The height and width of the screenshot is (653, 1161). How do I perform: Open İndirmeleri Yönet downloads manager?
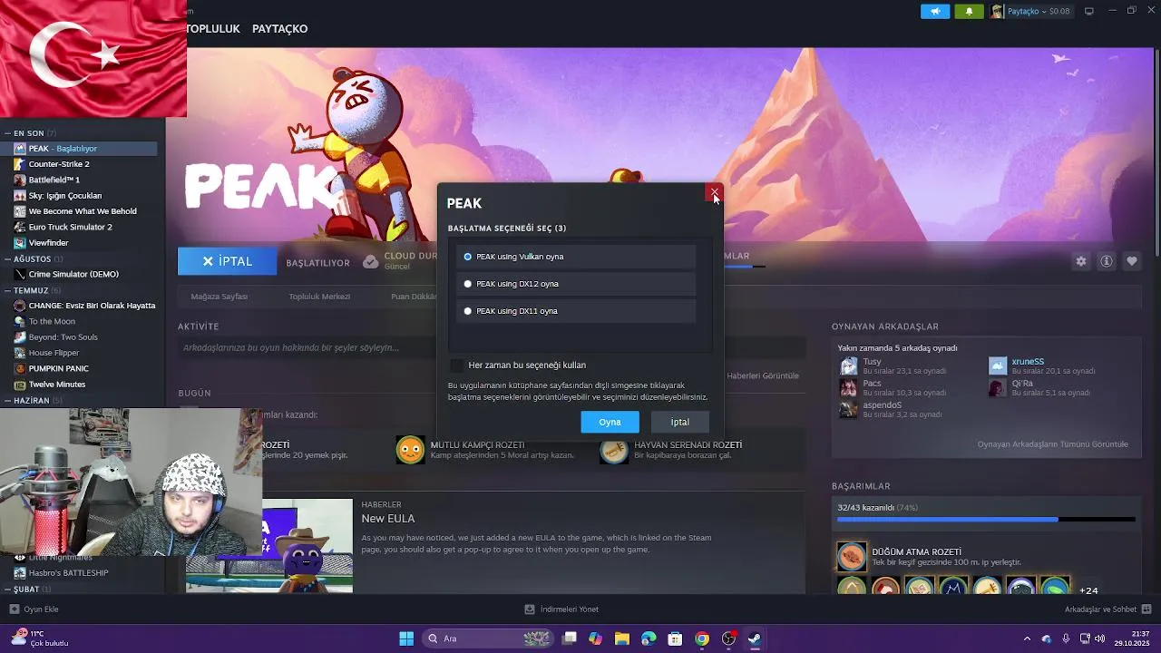(x=561, y=609)
